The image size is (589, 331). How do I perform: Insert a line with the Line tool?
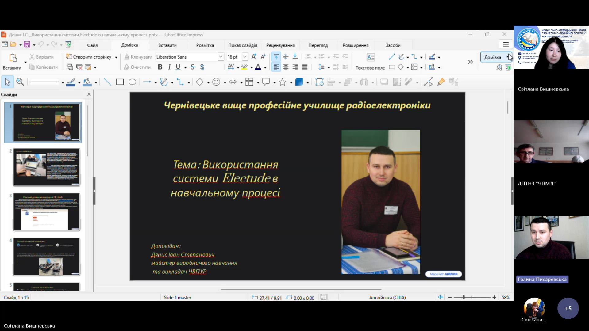click(x=107, y=82)
